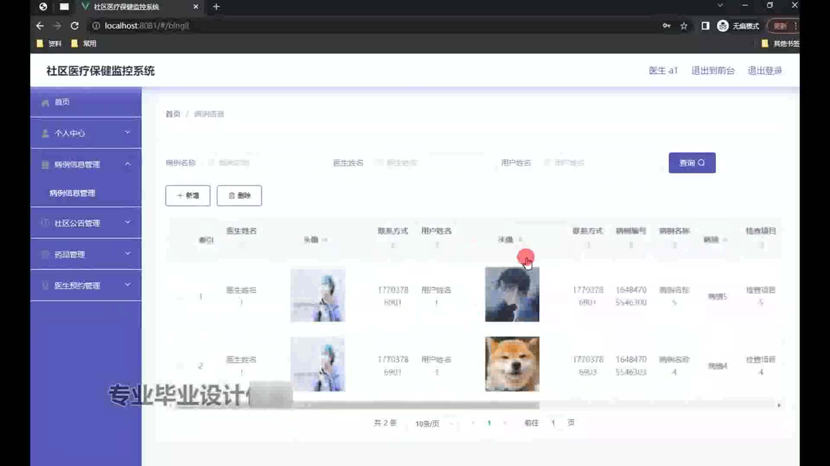Open the 资料 bookmark folder
The height and width of the screenshot is (466, 830).
point(49,44)
